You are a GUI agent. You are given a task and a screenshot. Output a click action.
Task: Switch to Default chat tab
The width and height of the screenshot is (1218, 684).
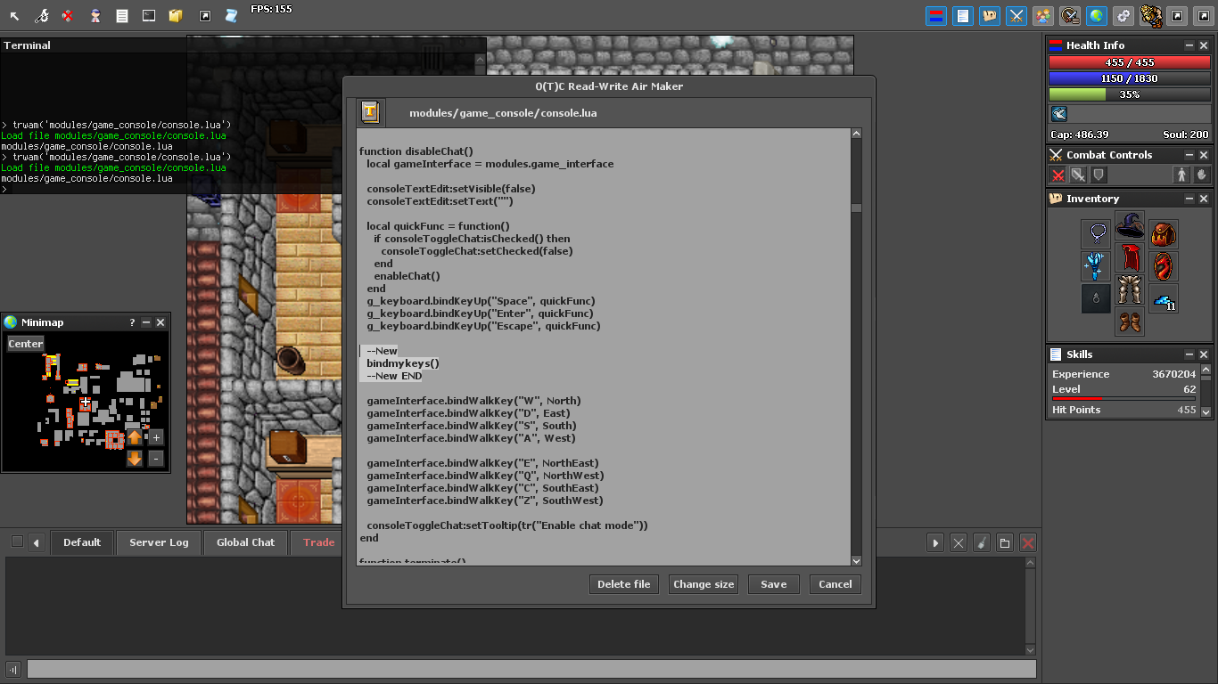82,542
